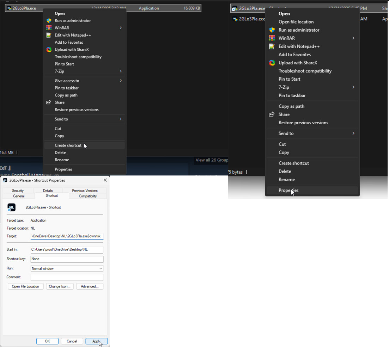Click the shield icon beside Open file location menu
Screen dimensions: 389x348
272,30
